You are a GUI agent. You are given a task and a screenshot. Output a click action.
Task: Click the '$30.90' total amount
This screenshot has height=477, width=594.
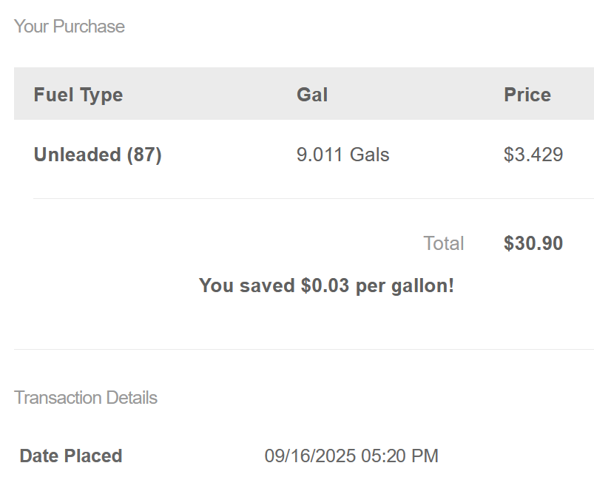click(x=533, y=243)
